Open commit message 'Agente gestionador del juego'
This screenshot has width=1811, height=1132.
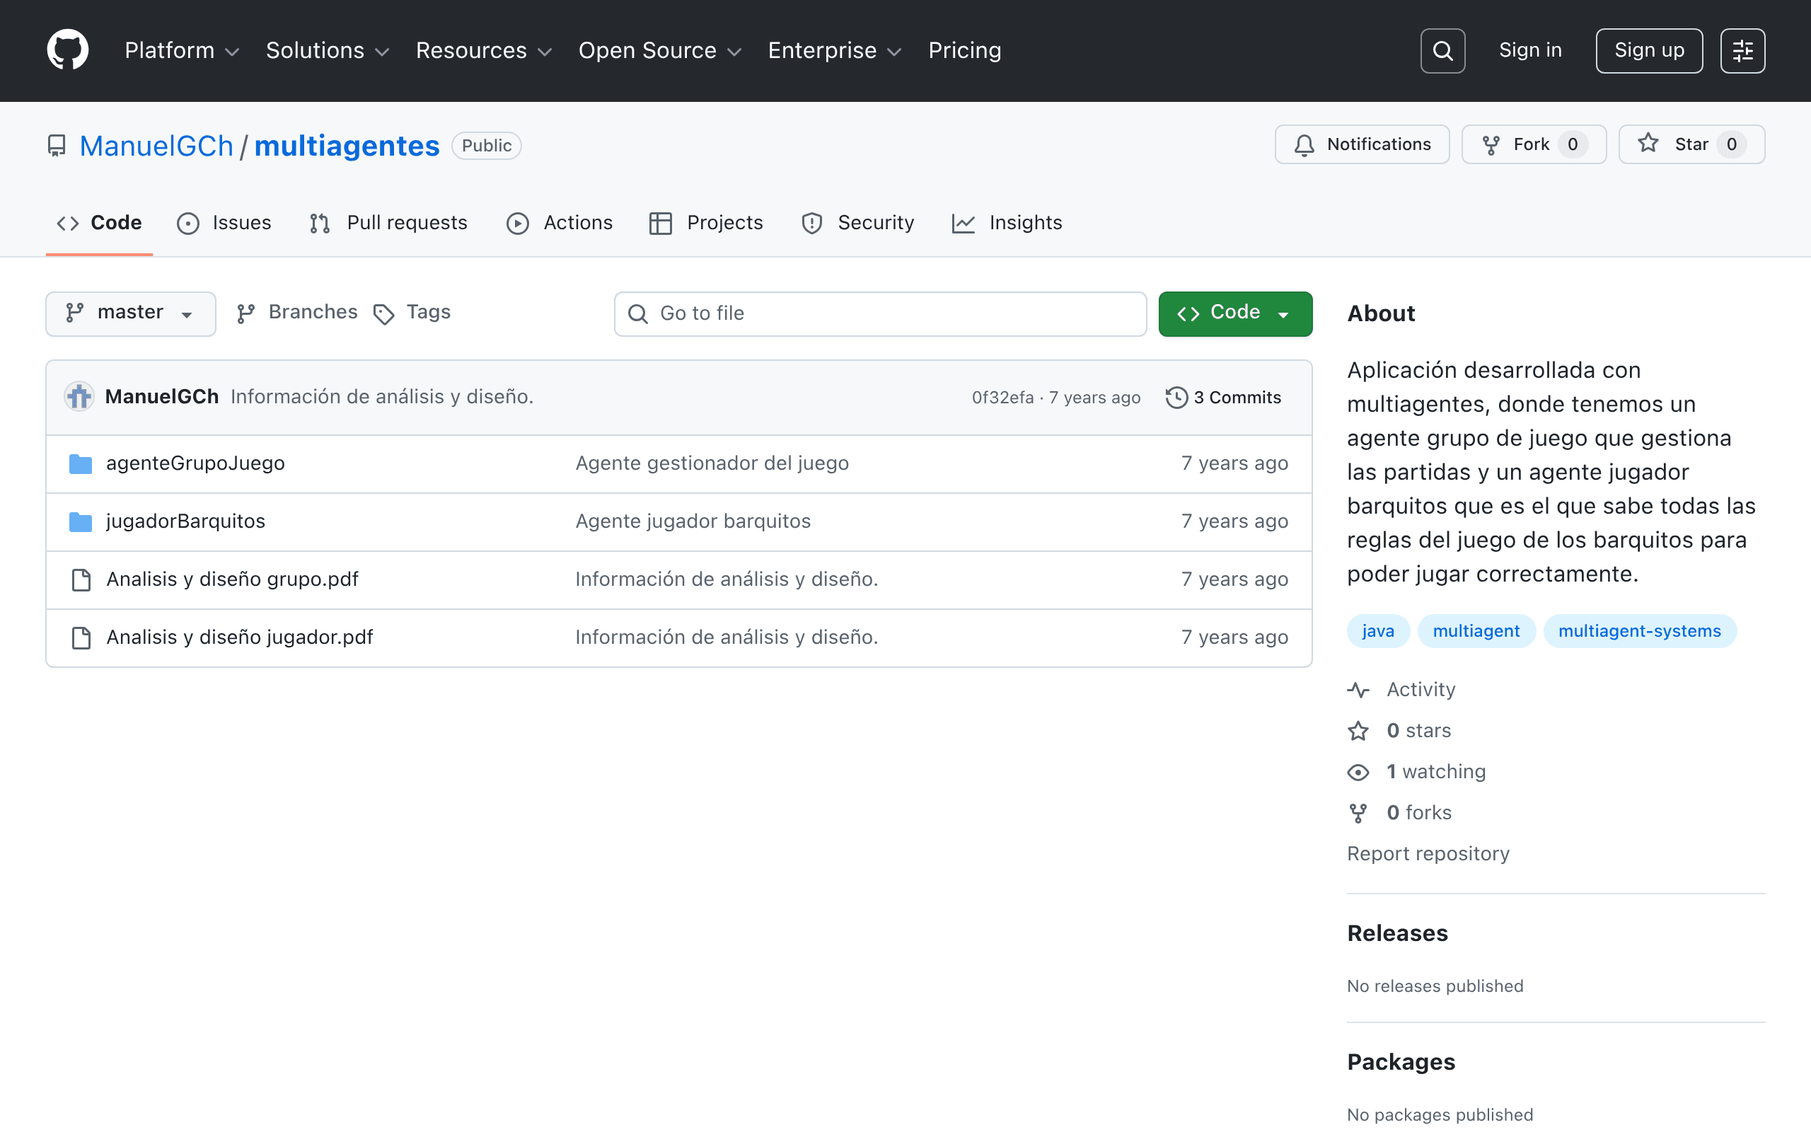[x=712, y=463]
